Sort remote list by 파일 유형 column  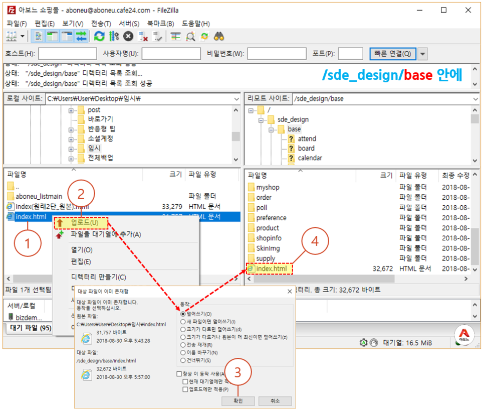413,175
